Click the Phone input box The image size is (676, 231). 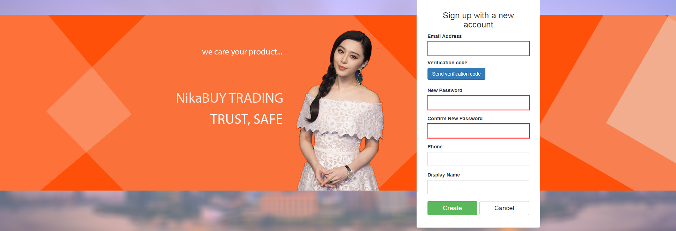478,159
